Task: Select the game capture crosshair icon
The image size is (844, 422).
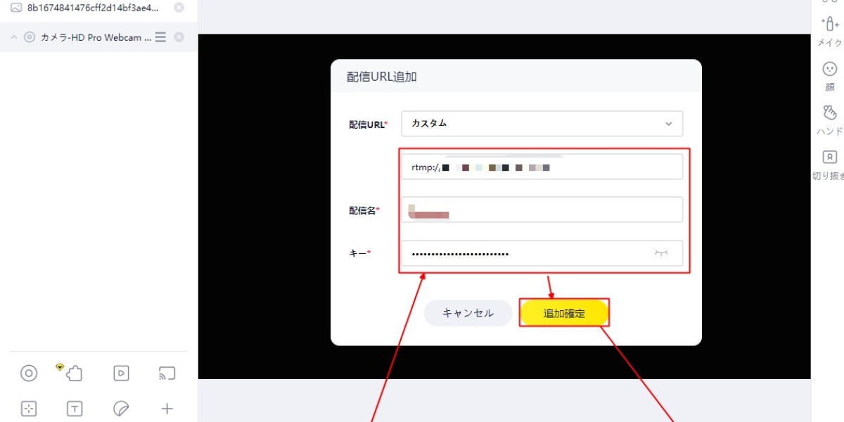Action: pos(28,408)
